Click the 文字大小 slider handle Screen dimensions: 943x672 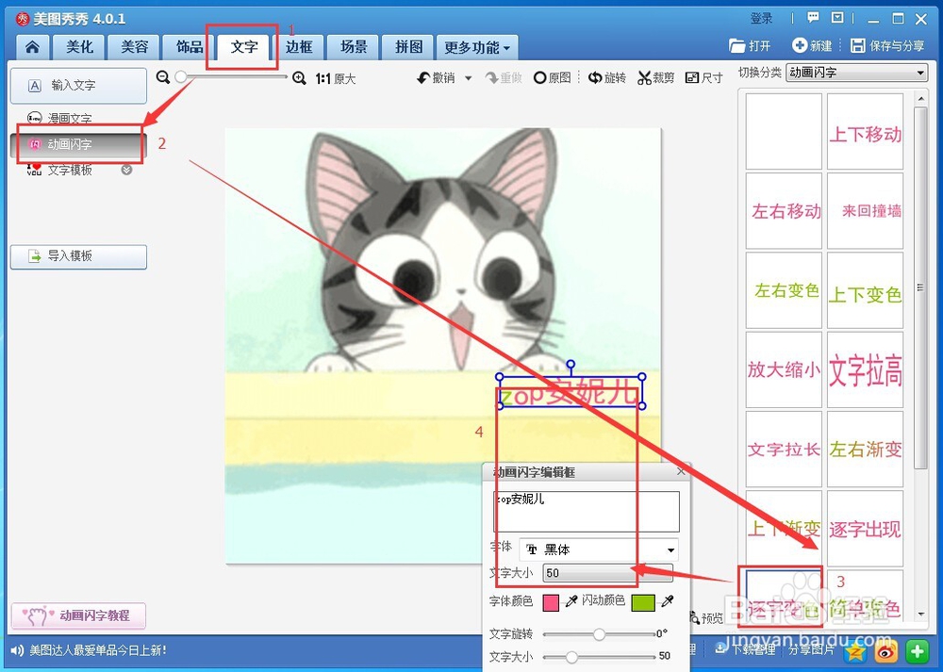pyautogui.click(x=571, y=657)
